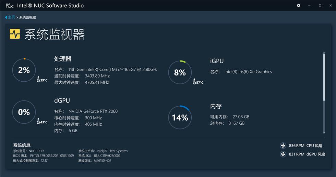336x177 pixels.
Task: Open settings via the gear icon
Action: point(298,5)
